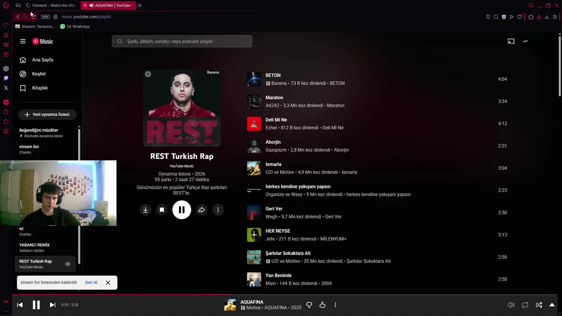Open playlist three-dot more options
Viewport: 562px width, 316px height.
pyautogui.click(x=218, y=210)
